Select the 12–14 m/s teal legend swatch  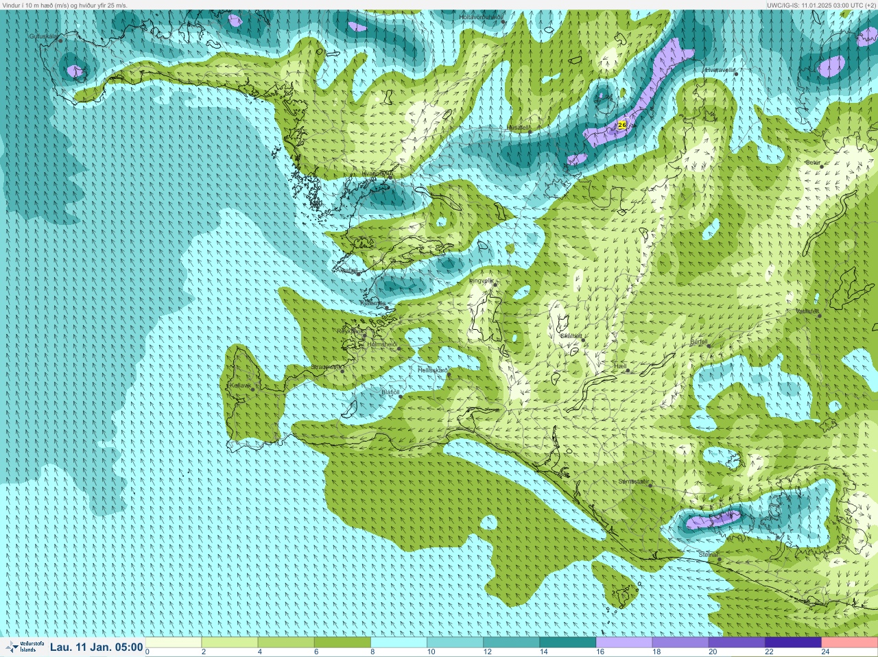(x=511, y=643)
